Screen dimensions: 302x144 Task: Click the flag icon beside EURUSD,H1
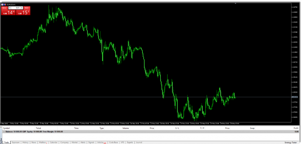[x=5, y=4]
